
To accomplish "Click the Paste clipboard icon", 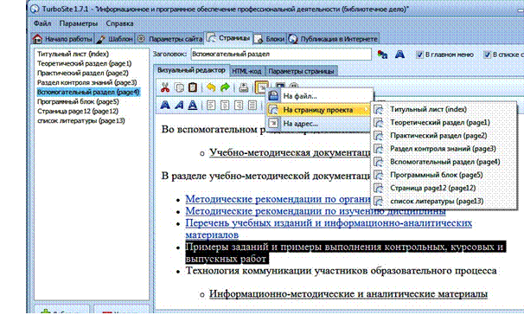I will pyautogui.click(x=193, y=87).
